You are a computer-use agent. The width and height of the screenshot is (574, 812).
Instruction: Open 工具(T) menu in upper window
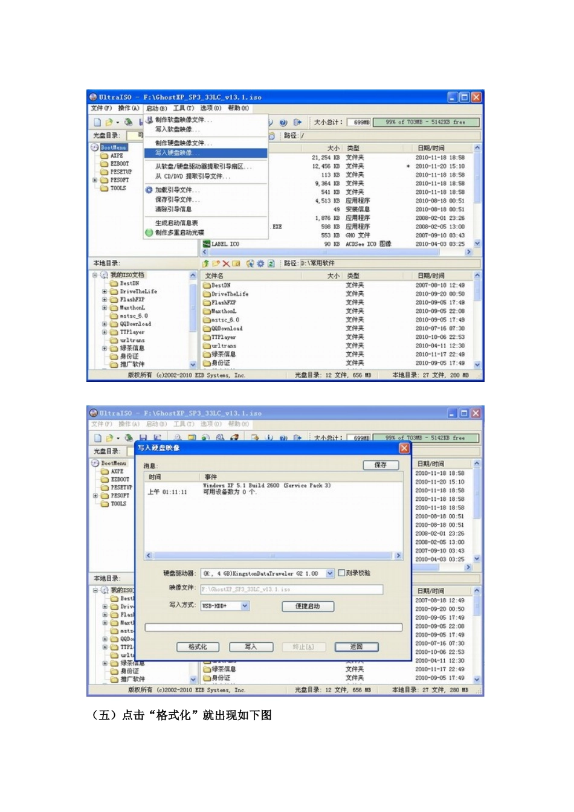[x=184, y=108]
